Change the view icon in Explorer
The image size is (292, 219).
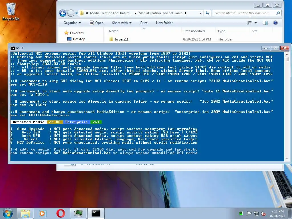pos(249,23)
